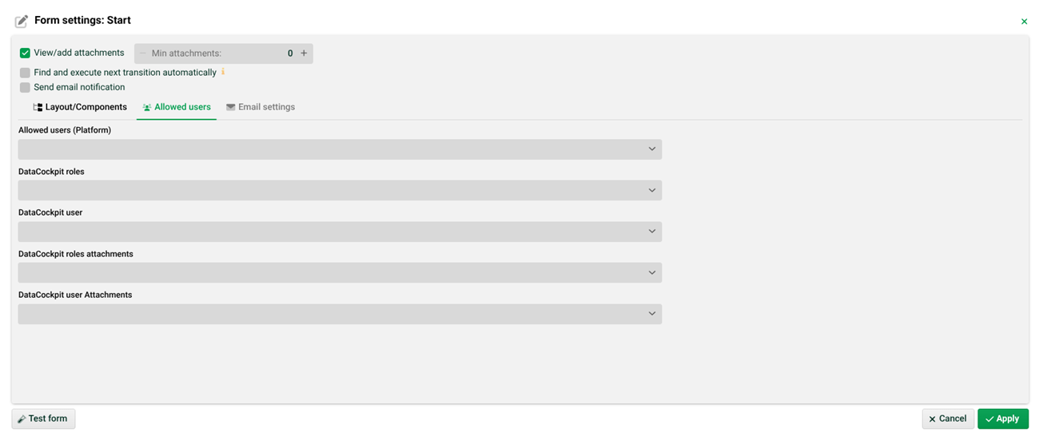Click the green Apply button

coord(1002,418)
